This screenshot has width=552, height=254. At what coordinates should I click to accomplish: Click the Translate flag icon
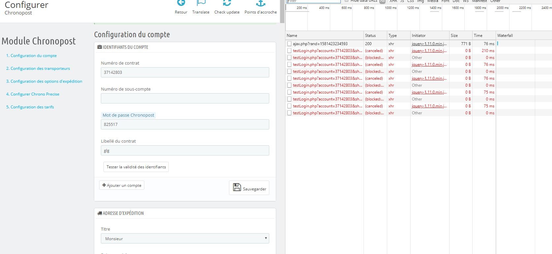point(201,3)
